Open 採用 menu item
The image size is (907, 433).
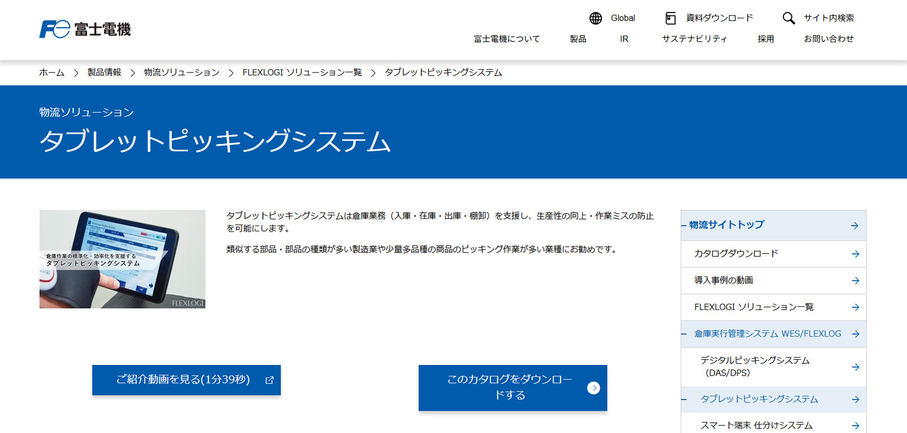click(x=766, y=39)
